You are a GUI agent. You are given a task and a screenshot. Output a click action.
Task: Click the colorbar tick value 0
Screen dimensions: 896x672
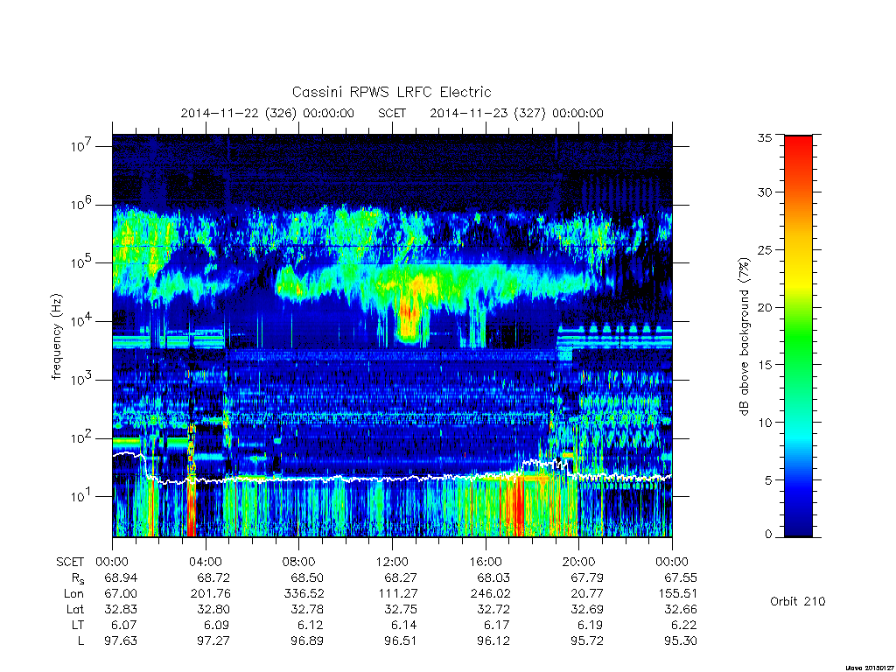768,535
